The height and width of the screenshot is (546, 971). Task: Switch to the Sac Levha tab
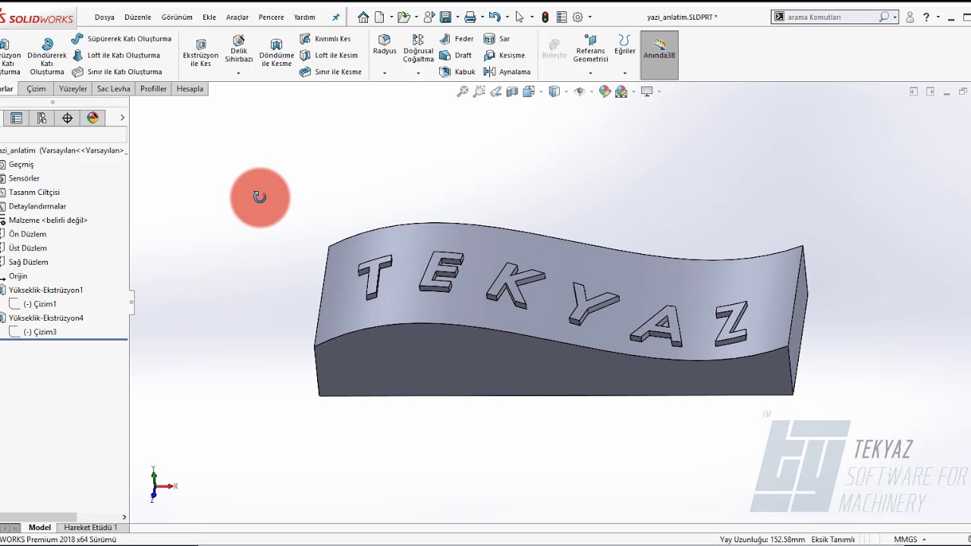click(x=114, y=89)
